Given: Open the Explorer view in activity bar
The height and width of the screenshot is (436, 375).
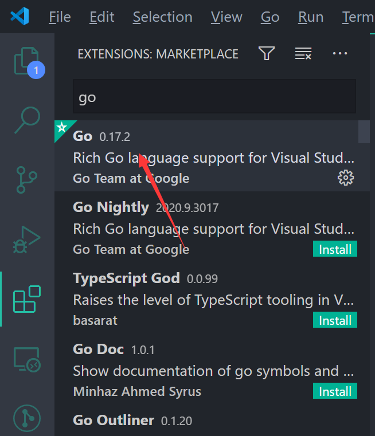Looking at the screenshot, I should (26, 61).
